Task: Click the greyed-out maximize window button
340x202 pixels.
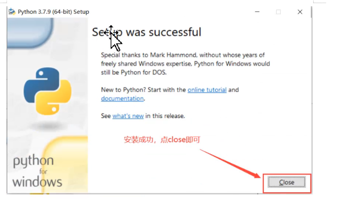Action: coord(278,12)
